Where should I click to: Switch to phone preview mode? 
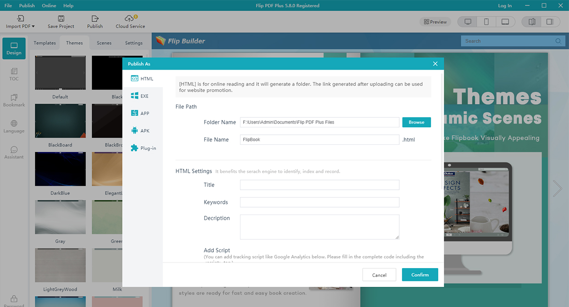click(x=486, y=22)
